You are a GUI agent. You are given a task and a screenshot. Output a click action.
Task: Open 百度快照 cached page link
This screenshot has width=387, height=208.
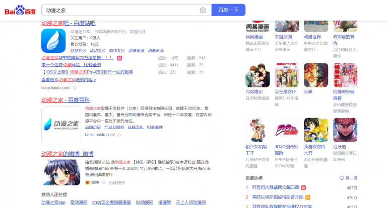[117, 182]
